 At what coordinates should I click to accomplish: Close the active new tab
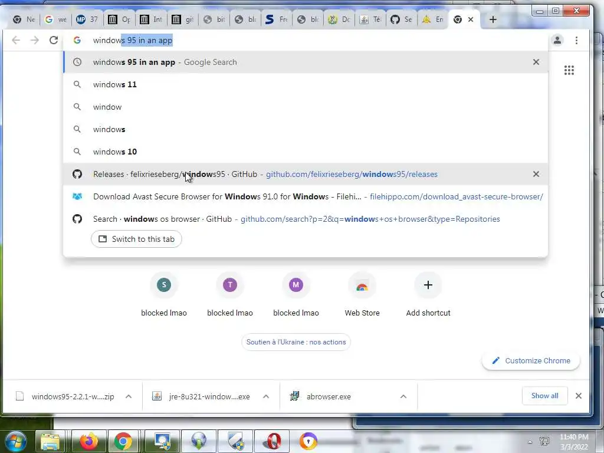click(470, 19)
